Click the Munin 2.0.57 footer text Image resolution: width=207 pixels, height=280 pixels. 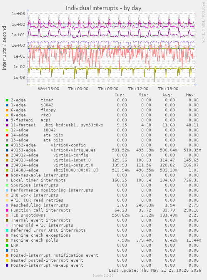click(103, 275)
